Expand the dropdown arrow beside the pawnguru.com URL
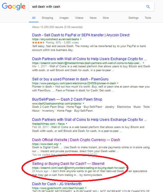 coord(118,83)
